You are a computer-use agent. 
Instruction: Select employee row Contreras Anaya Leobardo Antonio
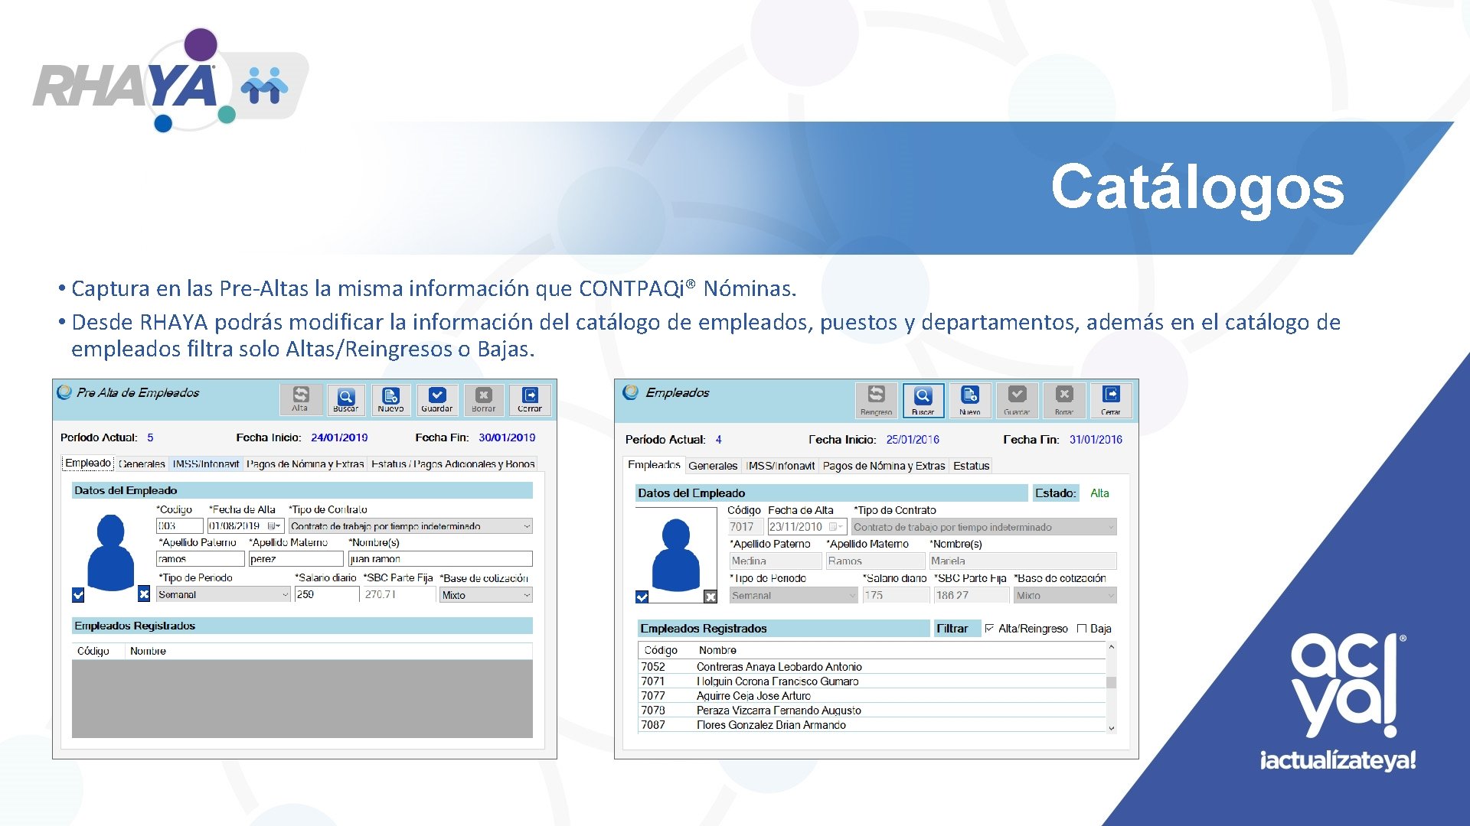[871, 667]
